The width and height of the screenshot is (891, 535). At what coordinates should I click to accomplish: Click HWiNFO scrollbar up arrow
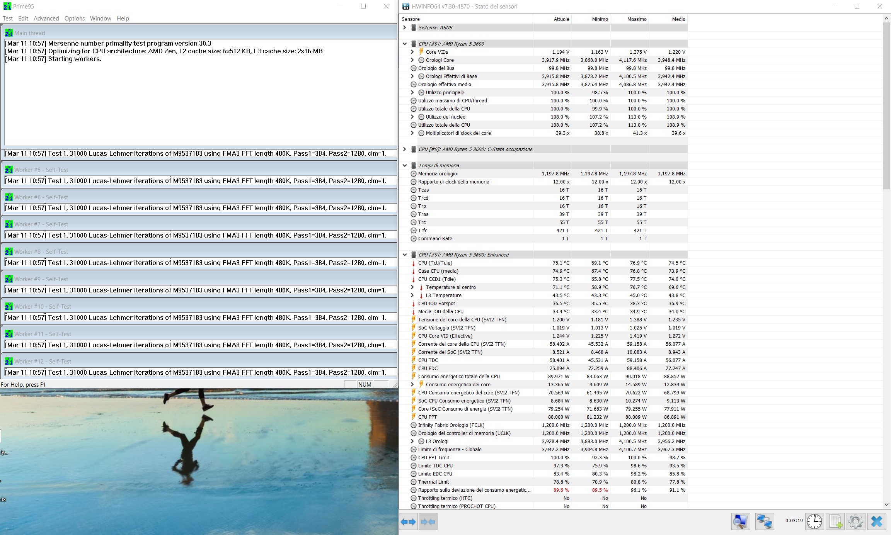[x=886, y=19]
